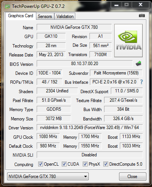Click the Technology field 28 nm
Image resolution: width=152 pixels, height=187 pixels.
[51, 46]
